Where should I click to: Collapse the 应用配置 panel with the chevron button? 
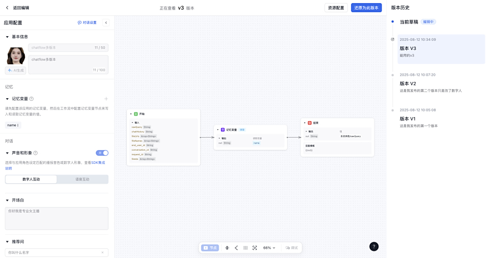point(106,23)
